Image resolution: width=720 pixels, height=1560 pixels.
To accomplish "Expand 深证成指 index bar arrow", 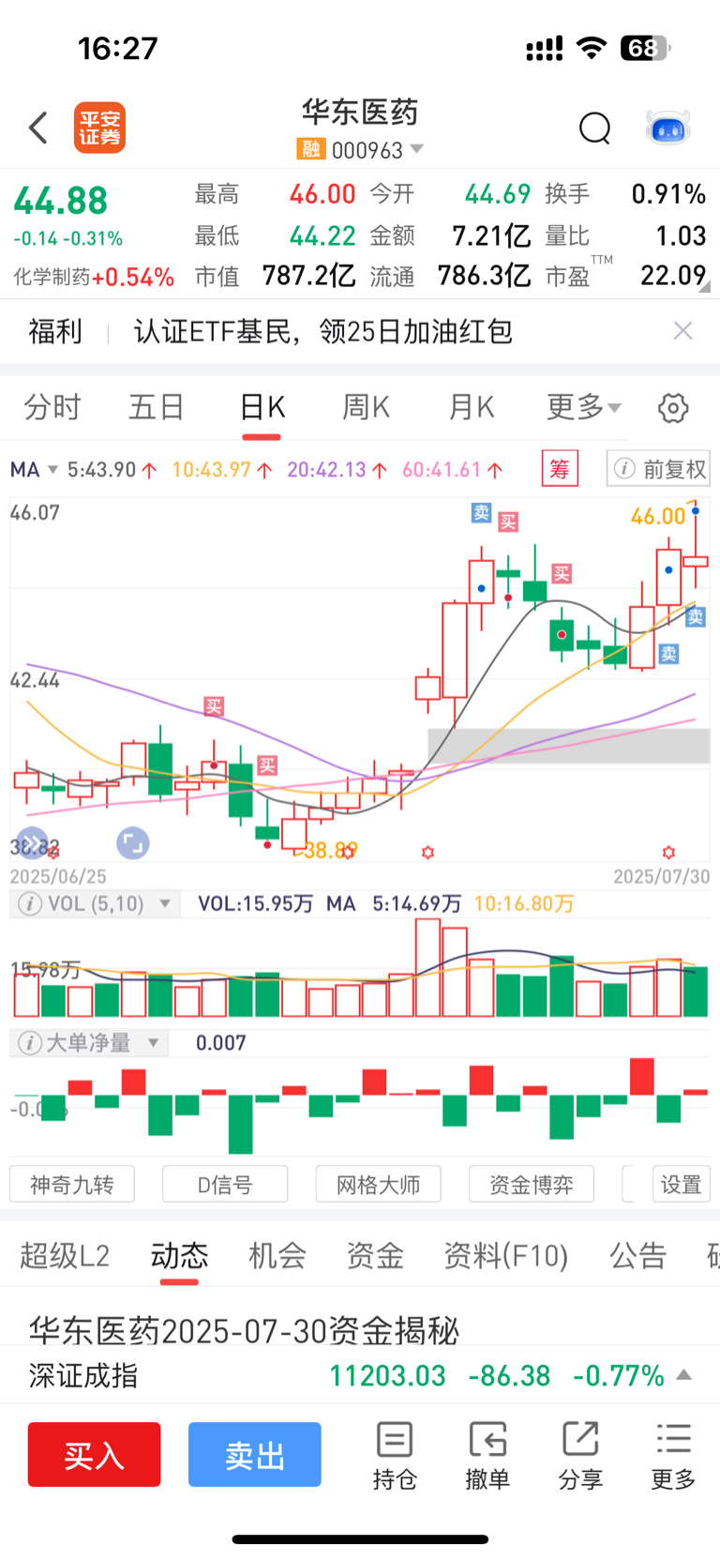I will [684, 1375].
